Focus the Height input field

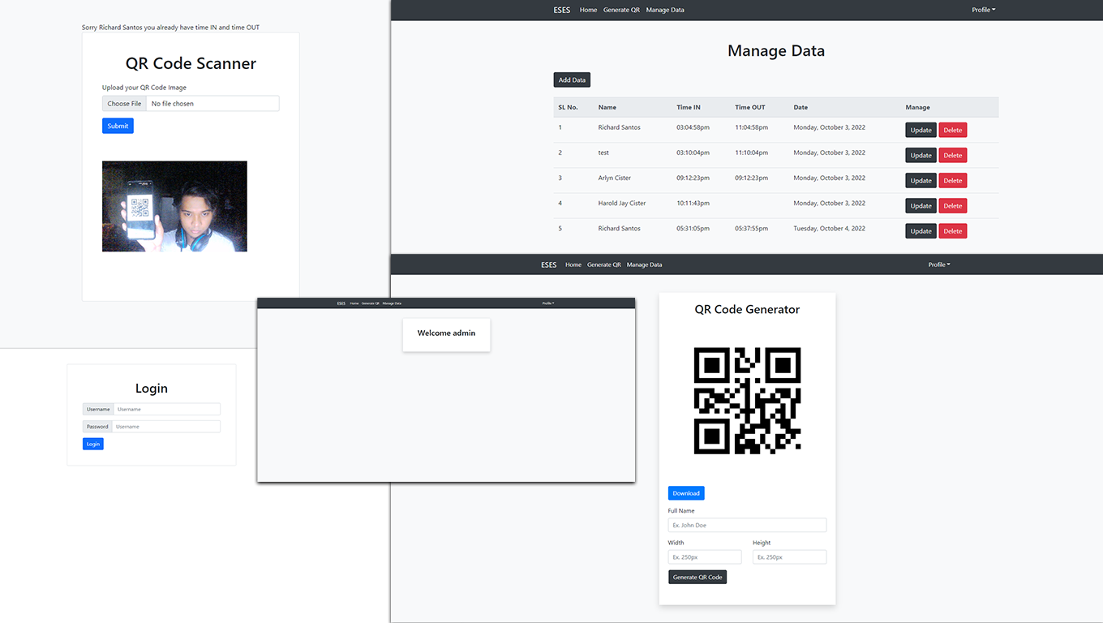(x=789, y=557)
